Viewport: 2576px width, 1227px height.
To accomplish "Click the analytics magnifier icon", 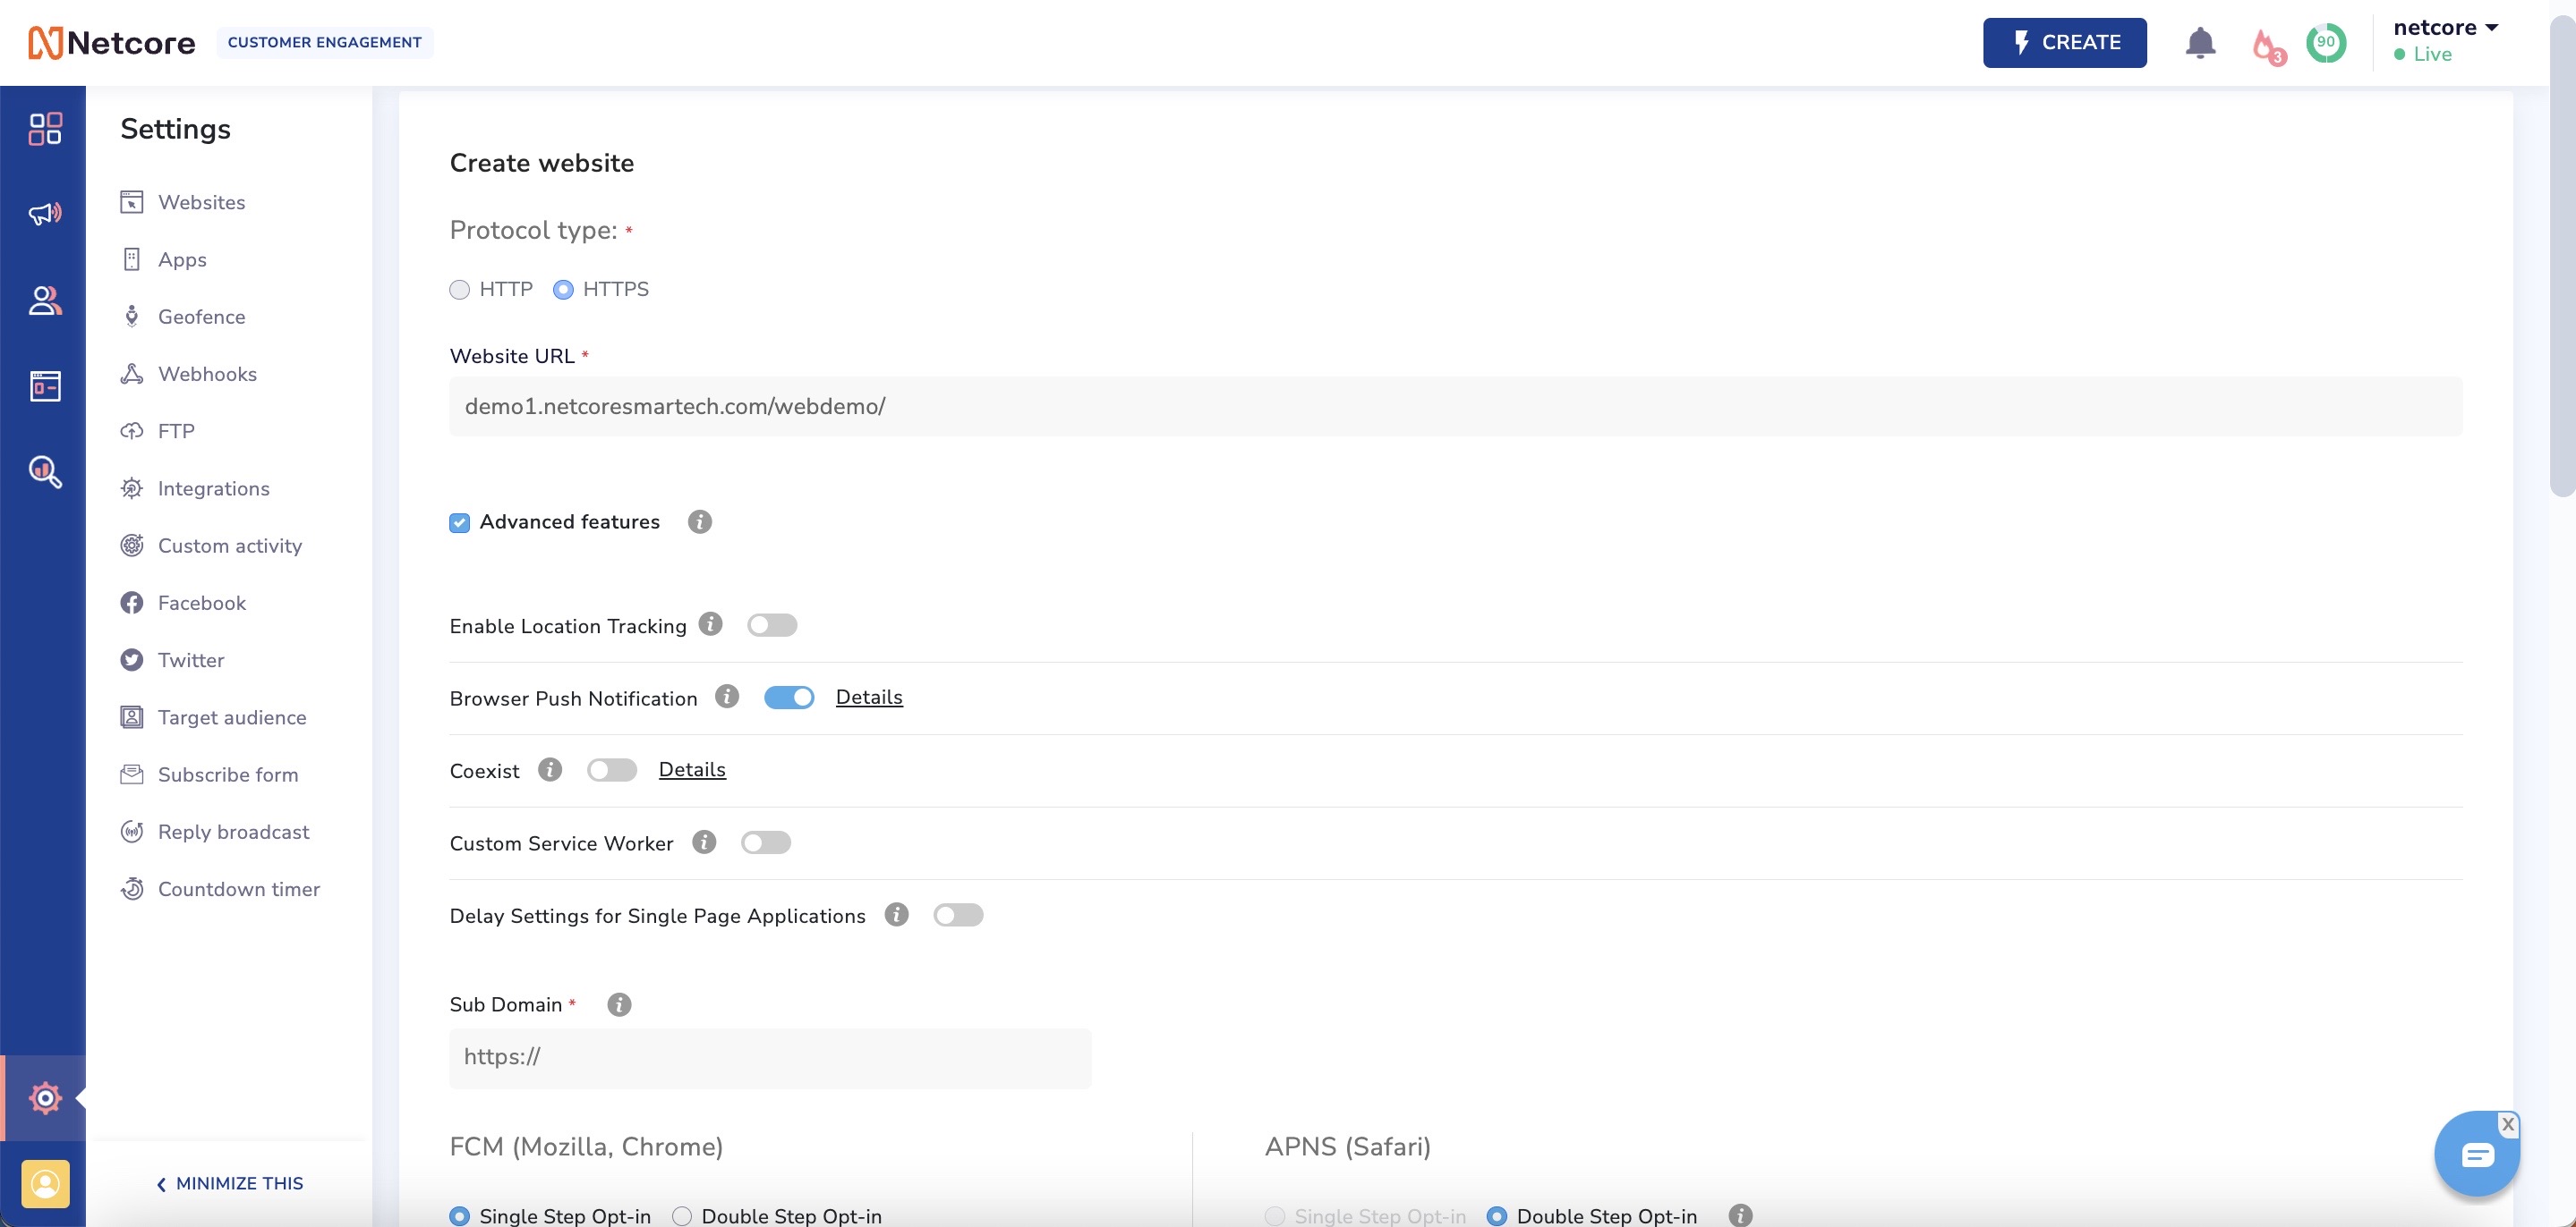I will [44, 470].
